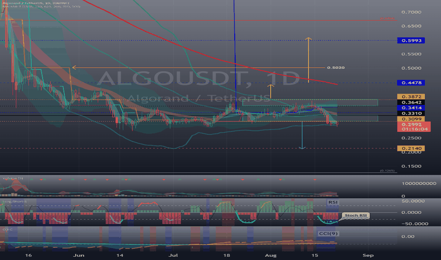The width and height of the screenshot is (441, 260).
Task: Click the black 0.3310 price label
Action: (x=411, y=113)
